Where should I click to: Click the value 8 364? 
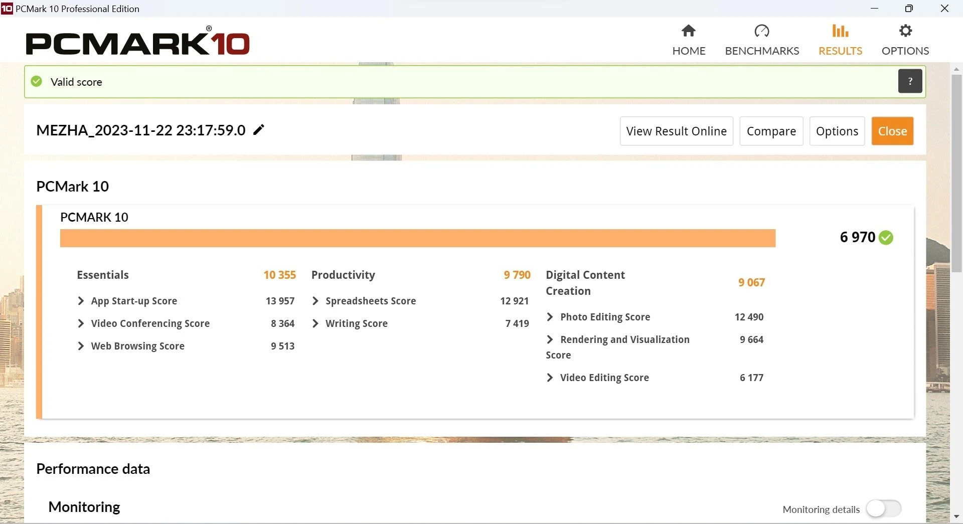coord(282,323)
